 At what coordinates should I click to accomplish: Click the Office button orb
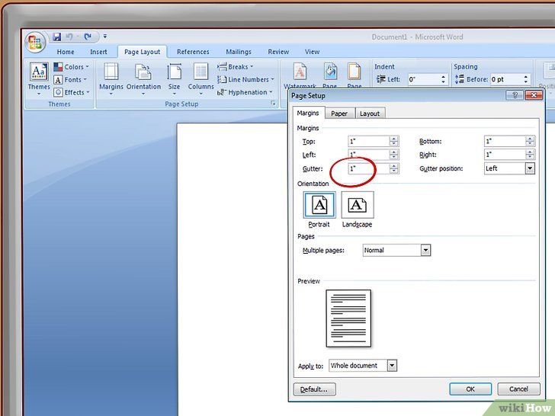[x=35, y=42]
